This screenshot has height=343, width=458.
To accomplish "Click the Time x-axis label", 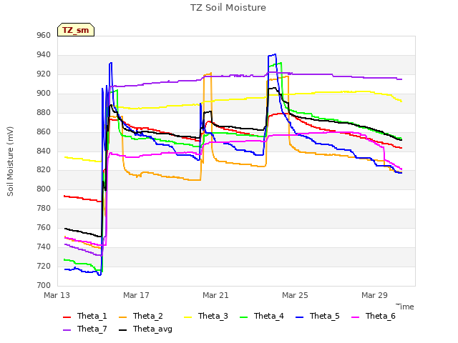I will 405,307.
